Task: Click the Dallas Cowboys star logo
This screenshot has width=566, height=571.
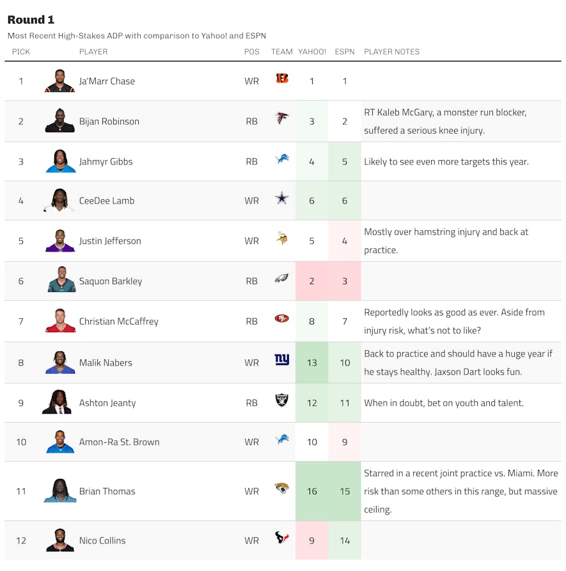Action: (x=282, y=198)
